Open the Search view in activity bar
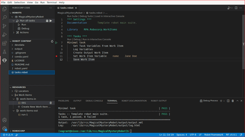 point(4,18)
